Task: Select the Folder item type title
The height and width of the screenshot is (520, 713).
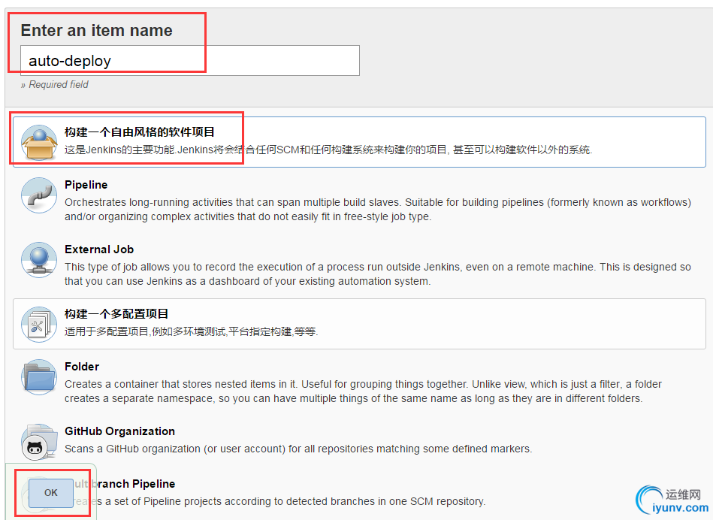Action: (82, 367)
